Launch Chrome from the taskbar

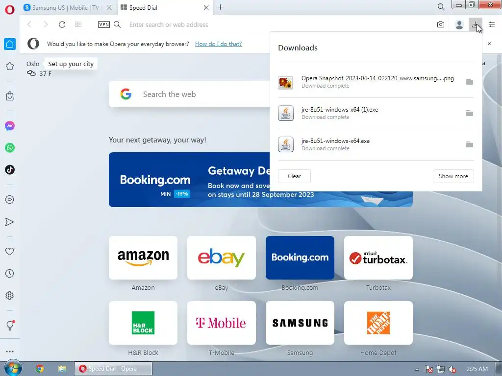tap(40, 369)
